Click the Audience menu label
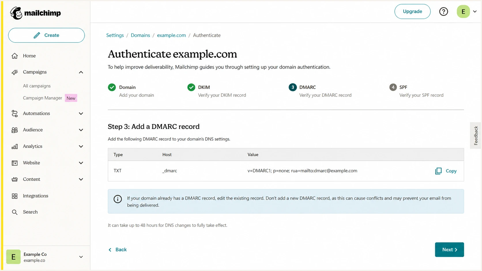The image size is (482, 271). [x=33, y=130]
